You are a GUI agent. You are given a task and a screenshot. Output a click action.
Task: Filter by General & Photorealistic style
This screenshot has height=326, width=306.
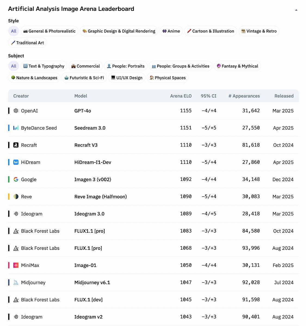(x=49, y=31)
